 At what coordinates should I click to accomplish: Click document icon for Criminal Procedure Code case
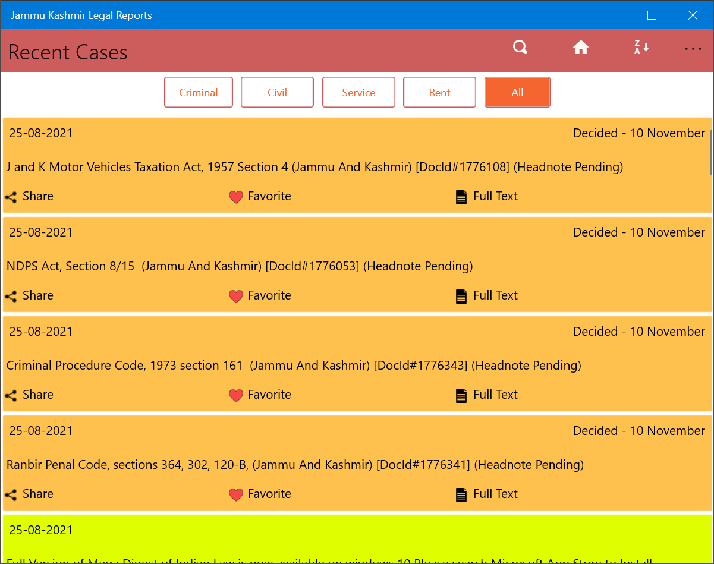(461, 396)
